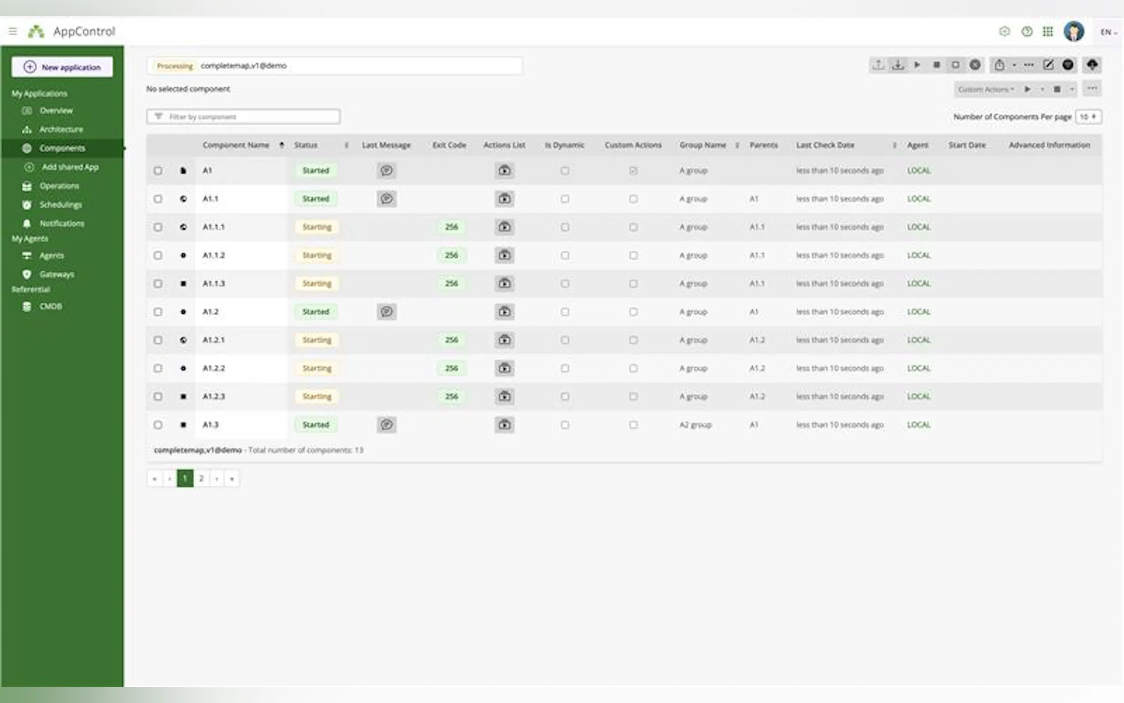Click the top toolbar download icon
Screen dimensions: 1124x703
pyautogui.click(x=898, y=65)
